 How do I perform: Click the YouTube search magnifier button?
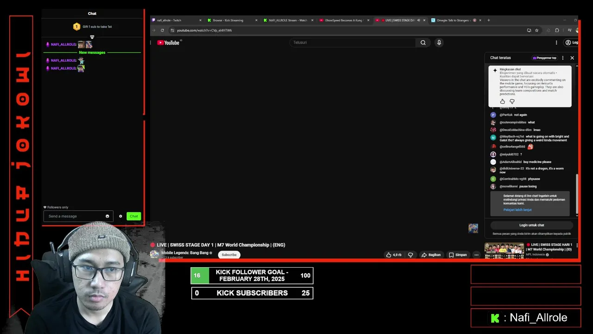click(x=423, y=43)
